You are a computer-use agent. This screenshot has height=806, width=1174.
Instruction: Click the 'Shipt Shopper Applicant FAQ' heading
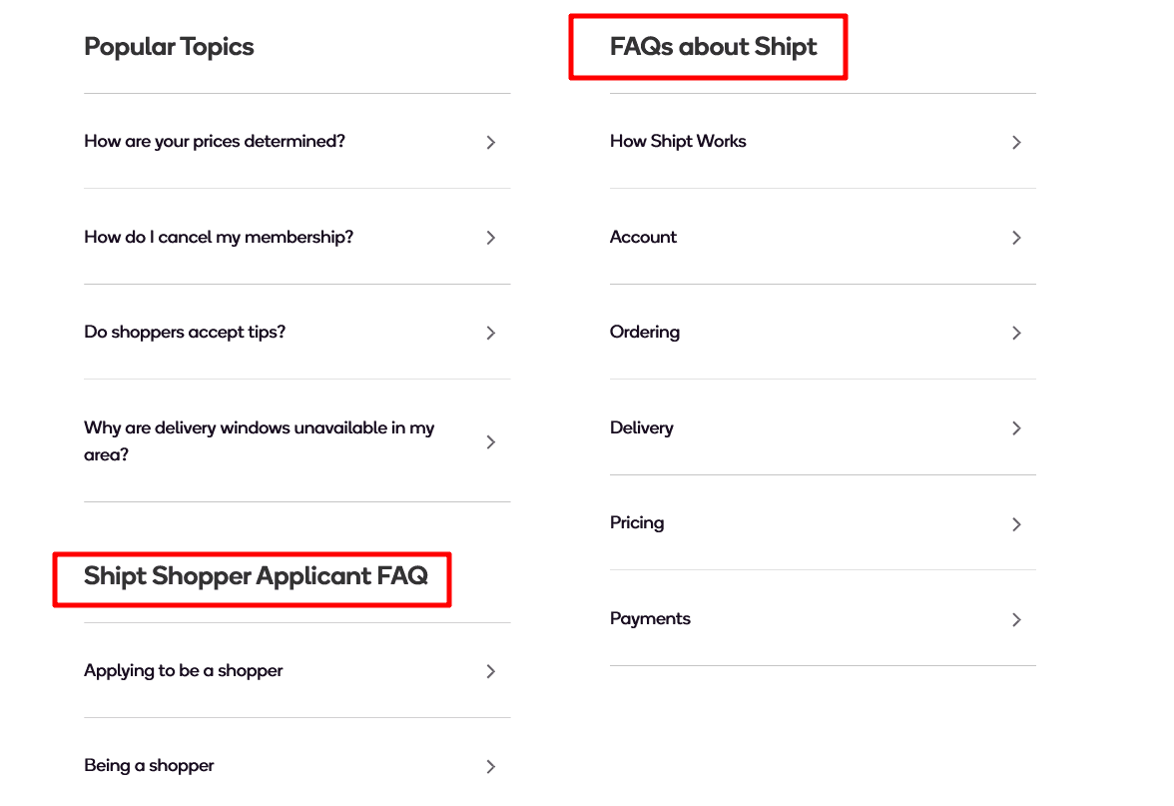click(256, 576)
